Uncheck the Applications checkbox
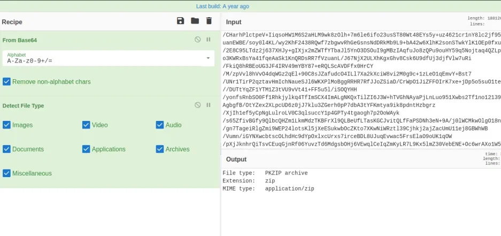This screenshot has height=236, width=501. 86,149
